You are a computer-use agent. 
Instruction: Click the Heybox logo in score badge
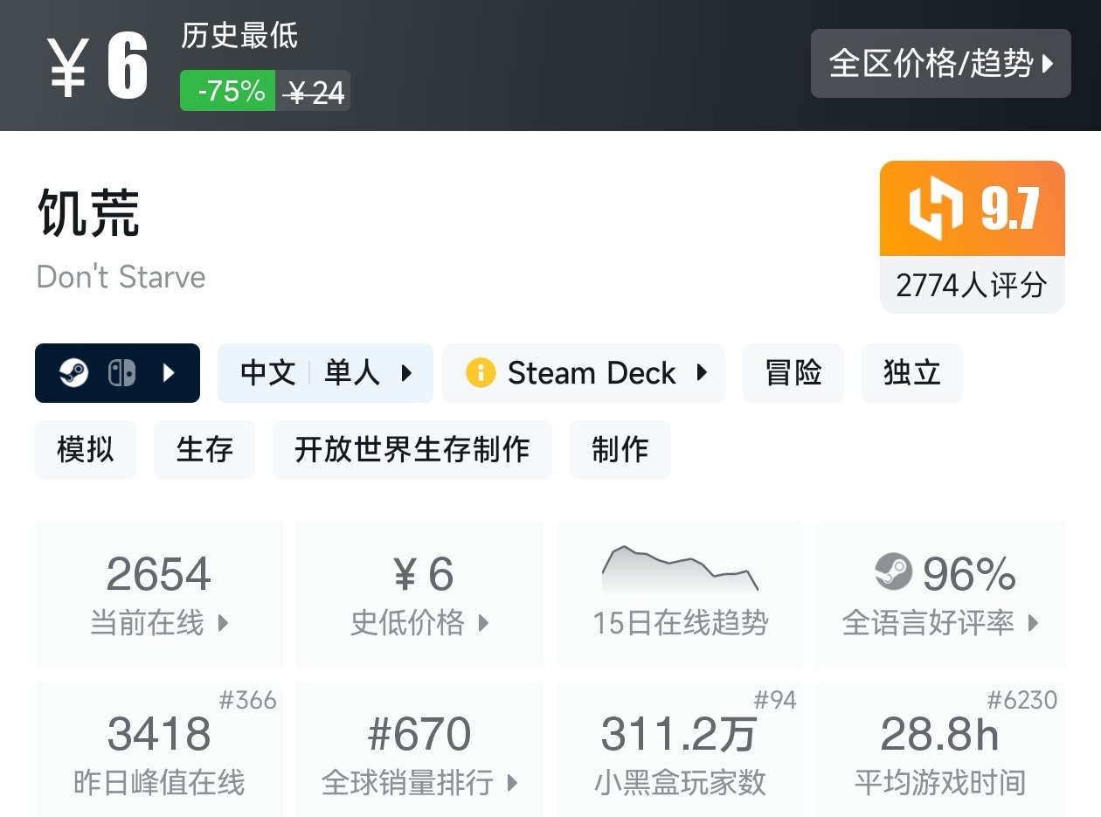coord(936,208)
